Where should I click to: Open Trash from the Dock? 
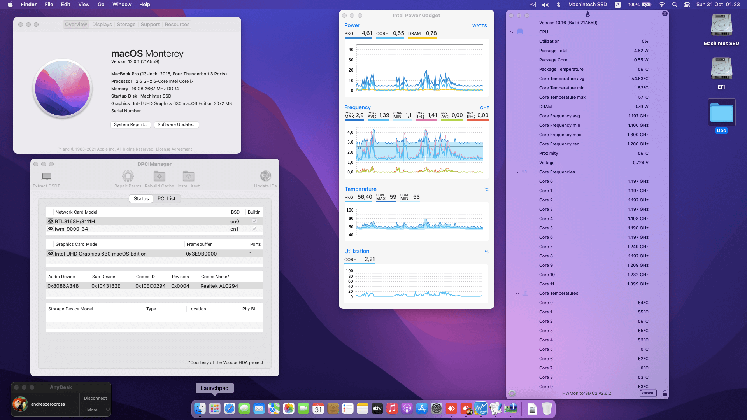(547, 408)
